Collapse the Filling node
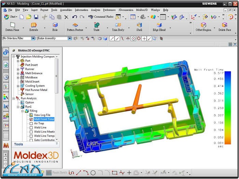The height and width of the screenshot is (179, 239). coord(23,111)
